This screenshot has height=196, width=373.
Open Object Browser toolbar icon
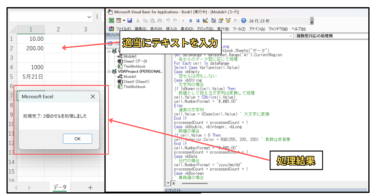pyautogui.click(x=228, y=21)
